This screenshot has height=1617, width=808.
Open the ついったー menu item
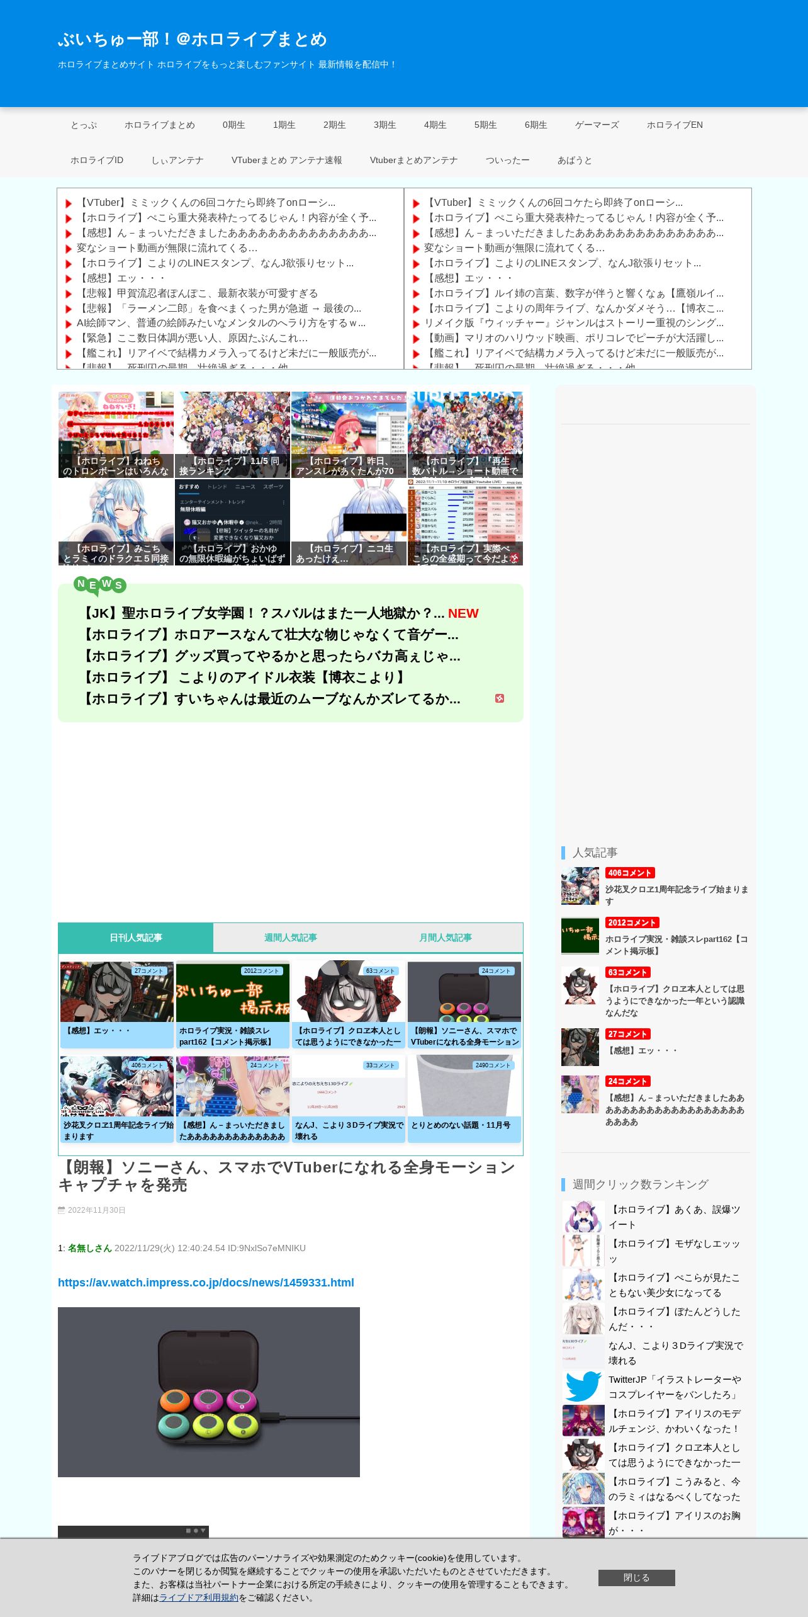coord(508,160)
